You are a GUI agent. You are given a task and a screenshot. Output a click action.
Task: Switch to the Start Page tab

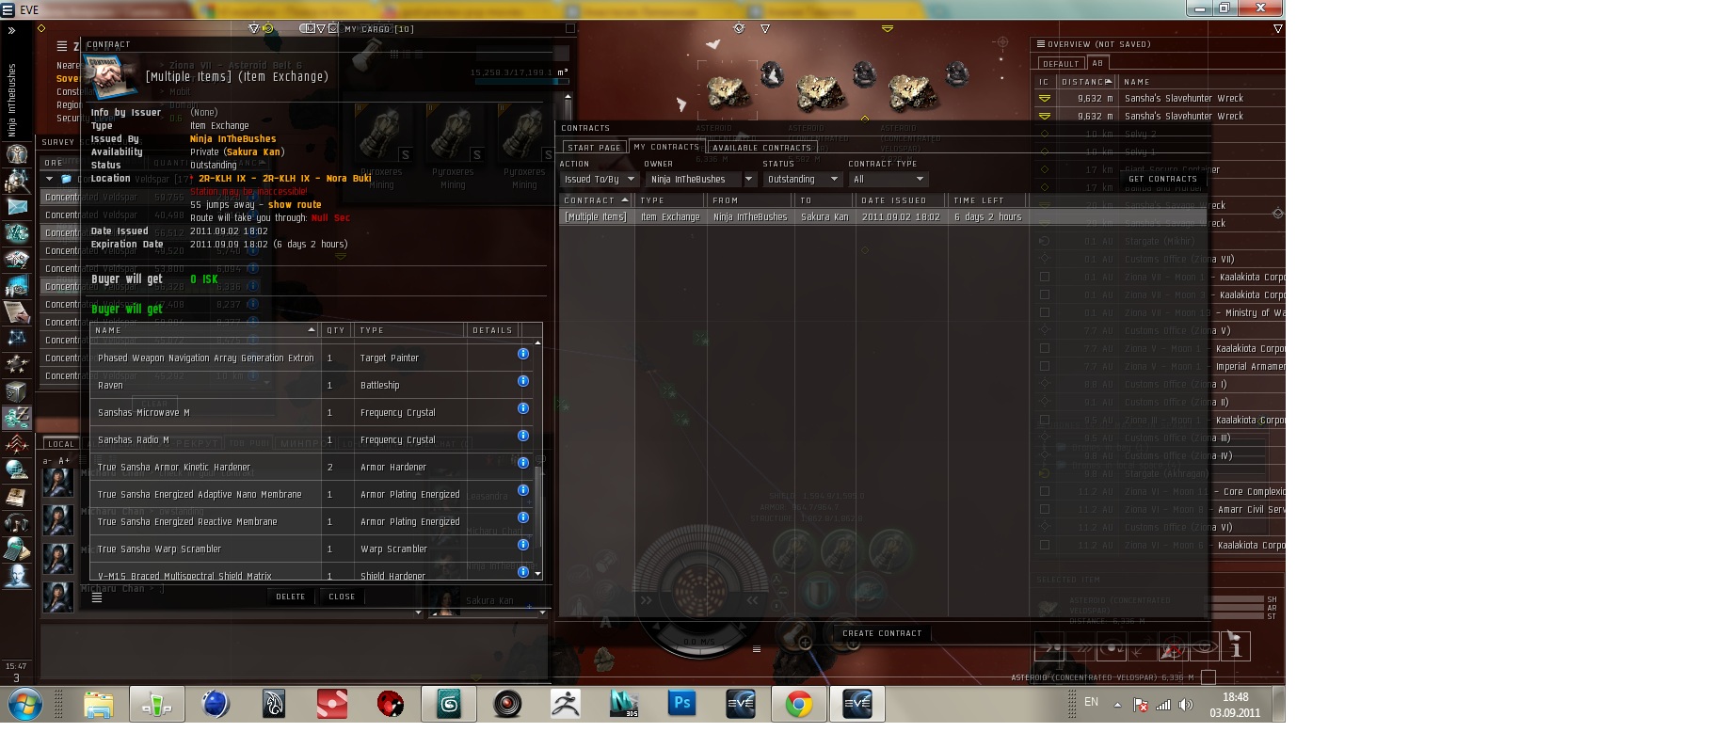pyautogui.click(x=594, y=148)
